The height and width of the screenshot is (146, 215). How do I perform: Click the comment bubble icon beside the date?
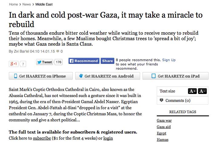pyautogui.click(x=58, y=51)
